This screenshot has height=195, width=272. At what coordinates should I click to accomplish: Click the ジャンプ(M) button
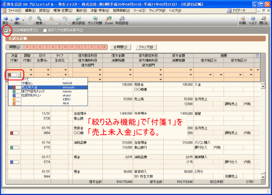146,47
